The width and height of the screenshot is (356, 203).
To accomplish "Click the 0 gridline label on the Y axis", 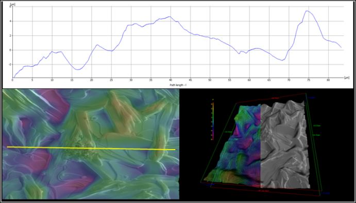I will pyautogui.click(x=10, y=50).
